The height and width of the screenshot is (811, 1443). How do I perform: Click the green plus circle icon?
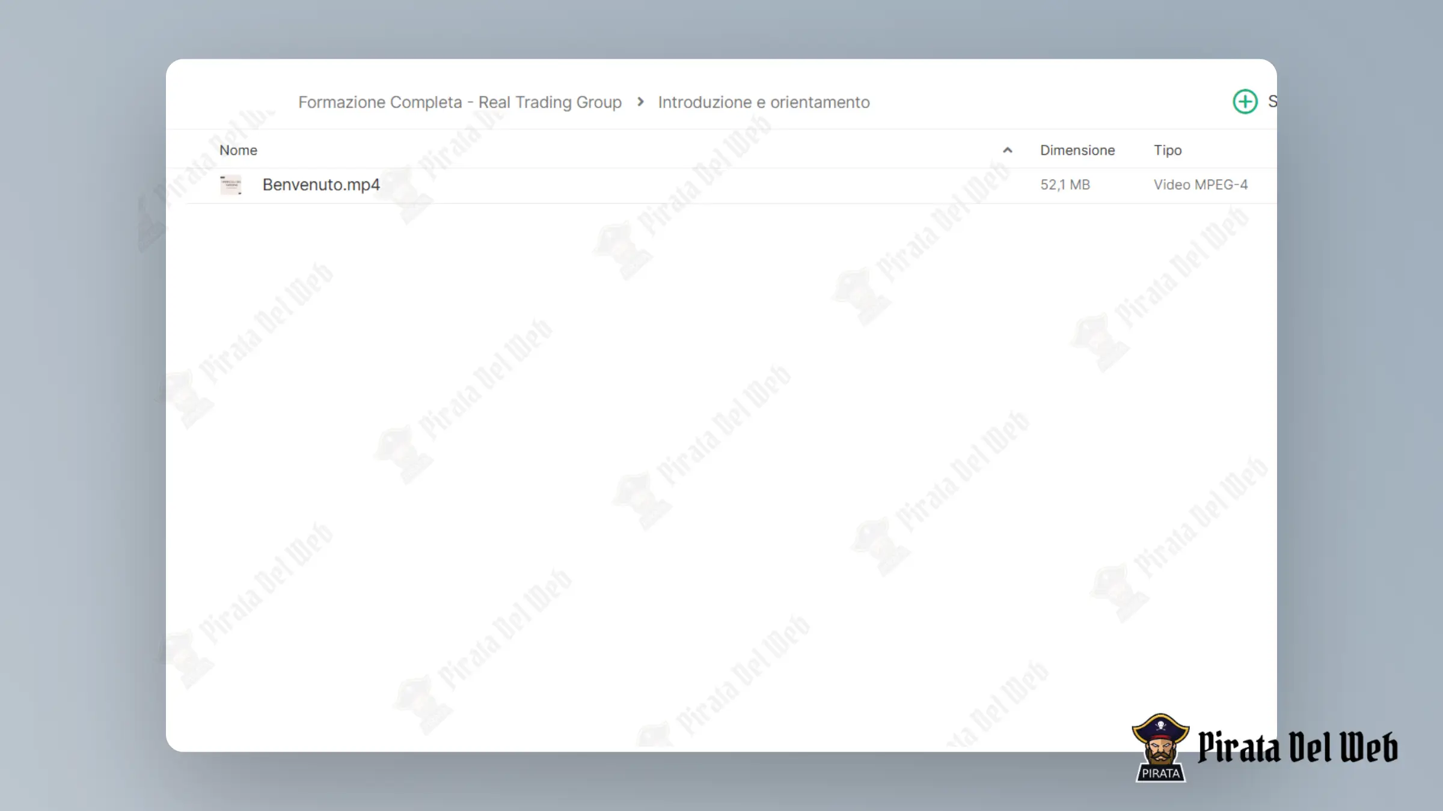click(x=1245, y=102)
